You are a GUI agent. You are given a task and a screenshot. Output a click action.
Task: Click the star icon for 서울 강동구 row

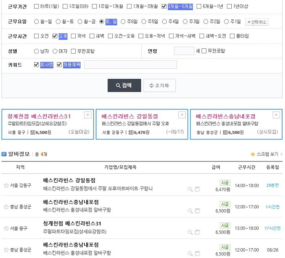pos(6,185)
